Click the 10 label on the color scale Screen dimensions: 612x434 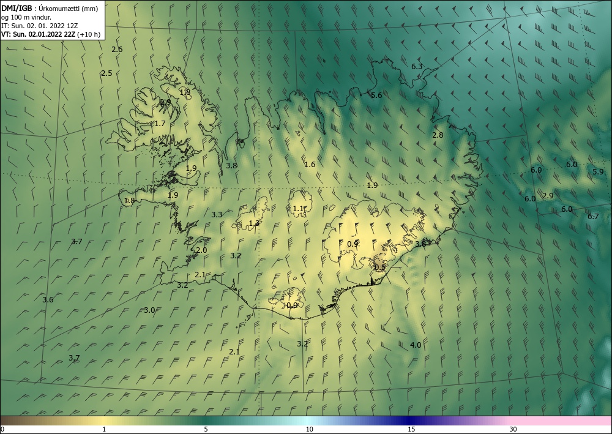[309, 430]
